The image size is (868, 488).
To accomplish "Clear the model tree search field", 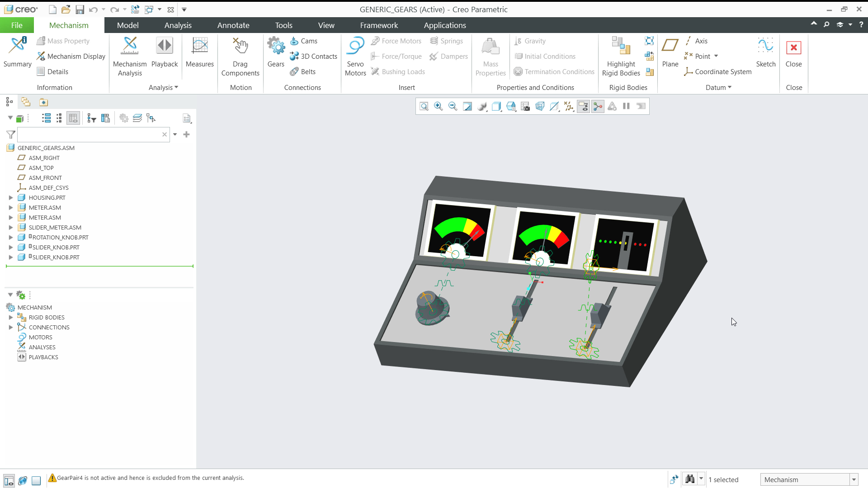I will (x=165, y=135).
